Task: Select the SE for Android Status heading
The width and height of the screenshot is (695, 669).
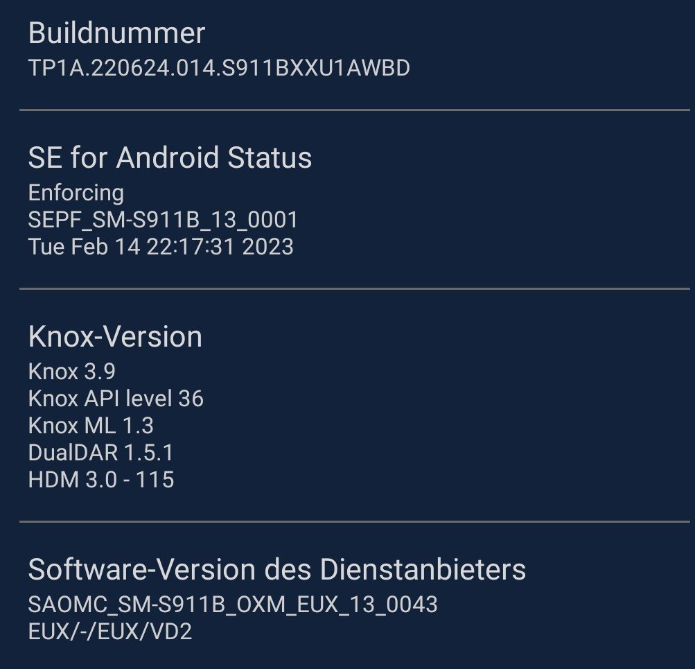Action: pyautogui.click(x=170, y=158)
